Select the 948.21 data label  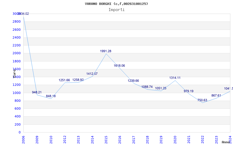37,92
